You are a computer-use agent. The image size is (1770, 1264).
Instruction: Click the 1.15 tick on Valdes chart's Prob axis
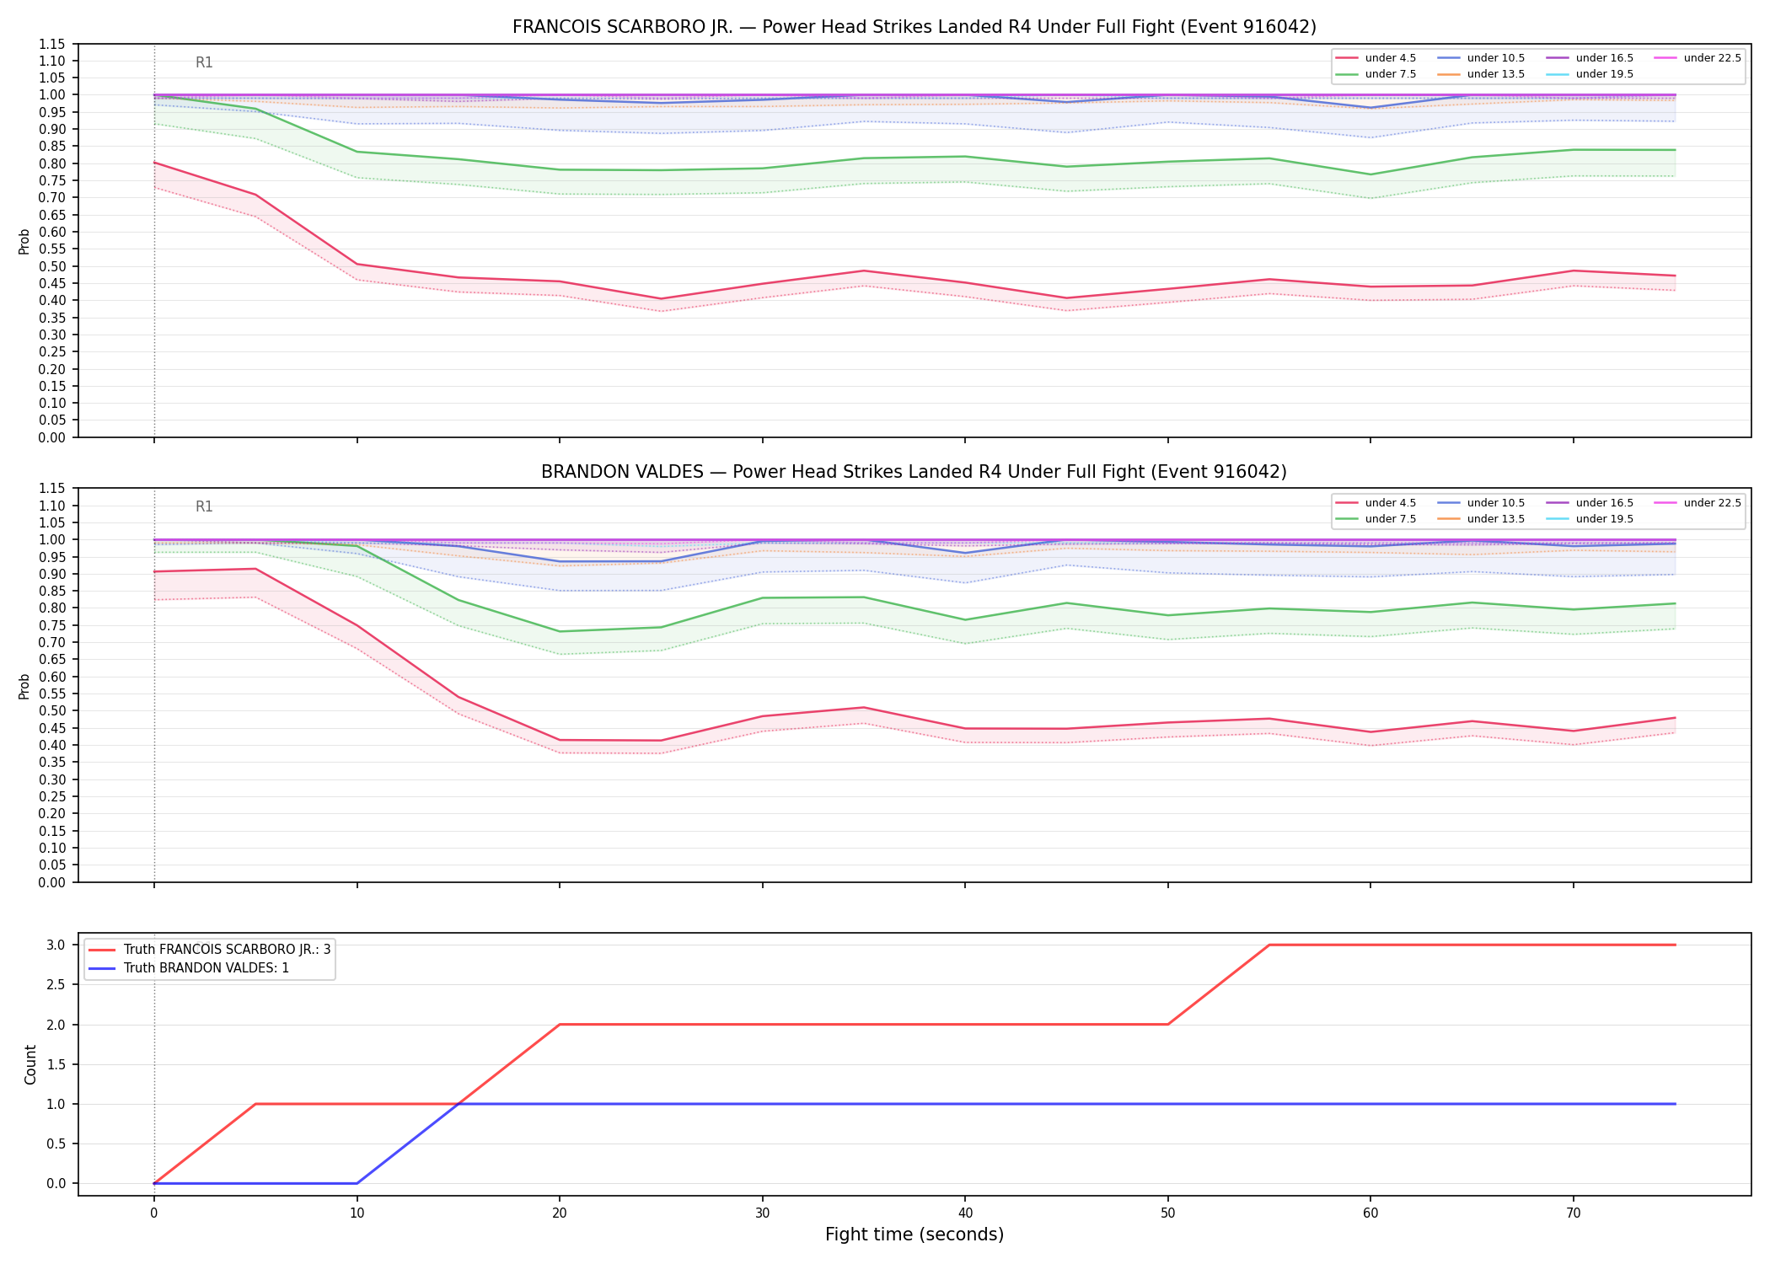(x=52, y=489)
